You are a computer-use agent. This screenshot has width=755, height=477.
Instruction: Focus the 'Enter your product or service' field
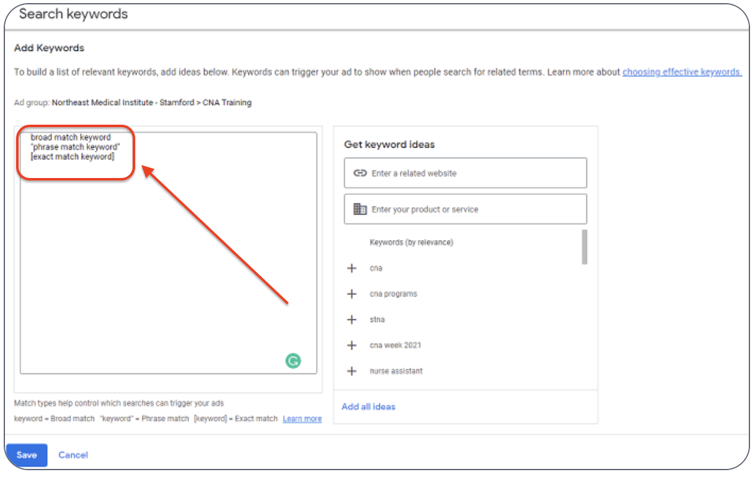(x=466, y=209)
